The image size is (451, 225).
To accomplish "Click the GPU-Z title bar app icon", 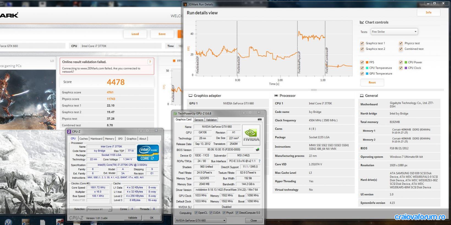I will [175, 113].
